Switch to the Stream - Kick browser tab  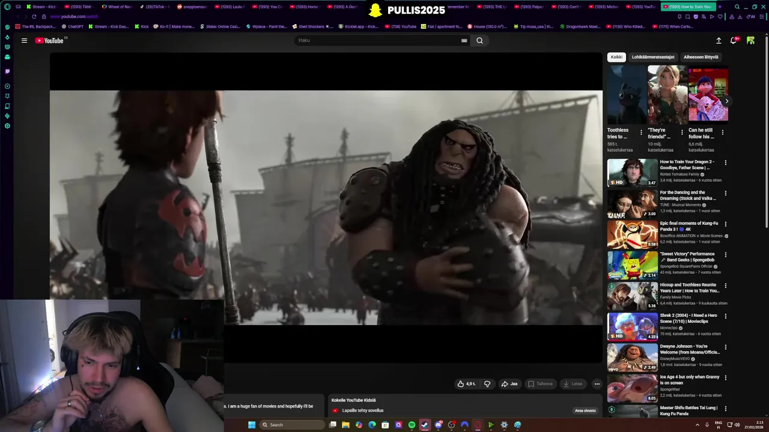(x=41, y=7)
